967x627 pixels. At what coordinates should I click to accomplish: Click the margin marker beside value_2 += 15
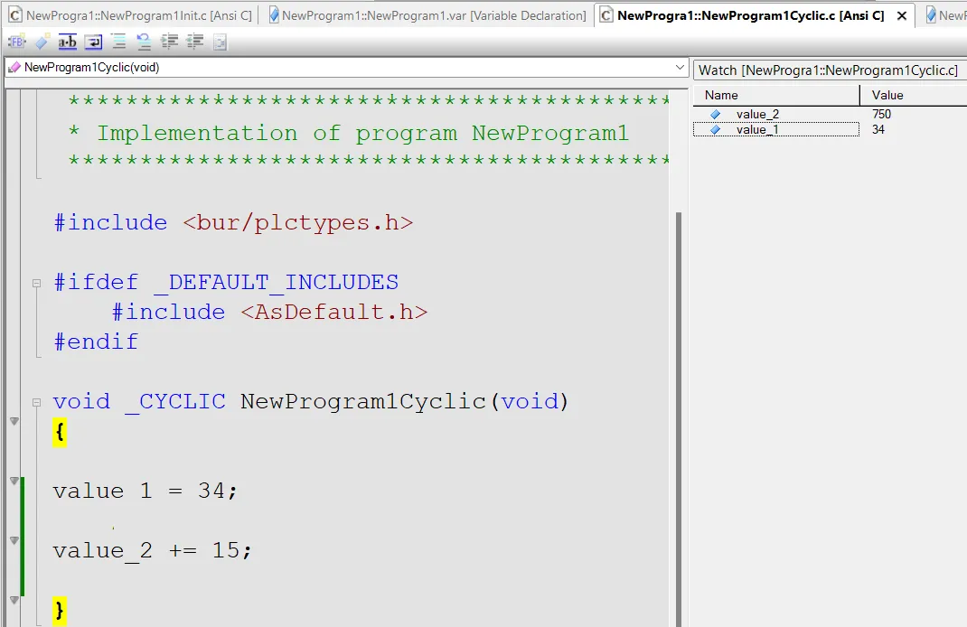pos(14,540)
